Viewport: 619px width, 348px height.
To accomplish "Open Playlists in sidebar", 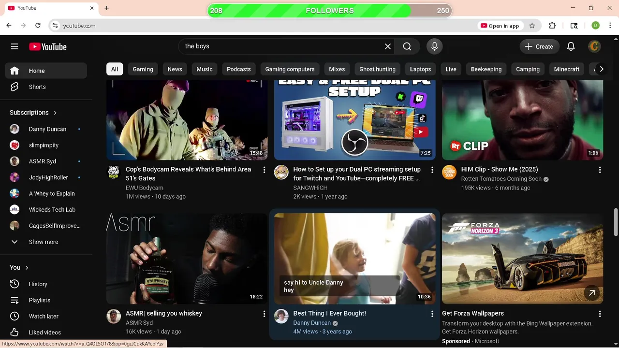I will click(x=46, y=300).
